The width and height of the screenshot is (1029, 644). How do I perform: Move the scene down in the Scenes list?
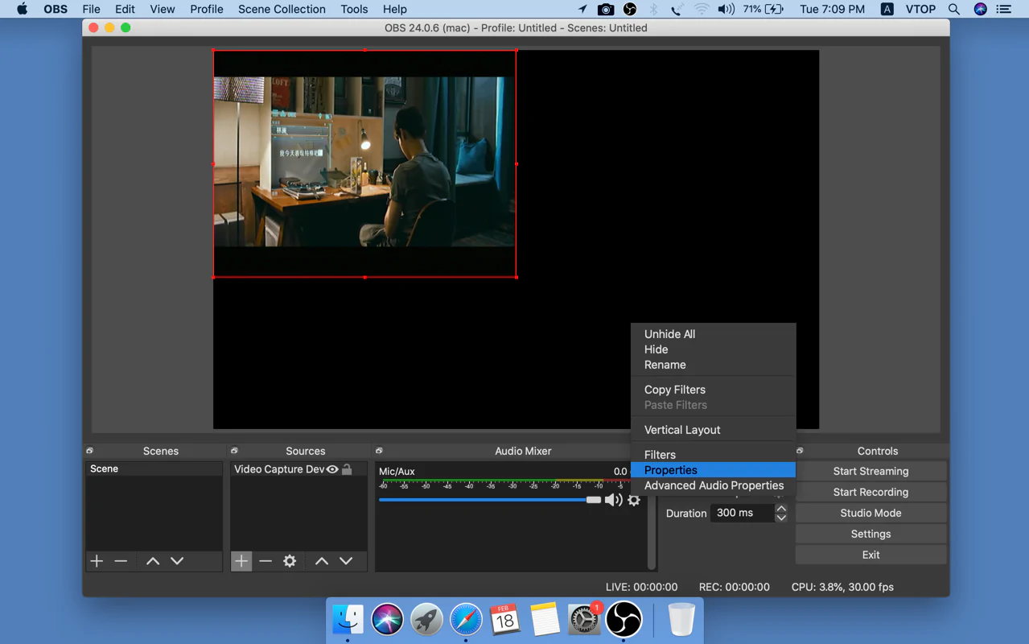click(x=177, y=561)
